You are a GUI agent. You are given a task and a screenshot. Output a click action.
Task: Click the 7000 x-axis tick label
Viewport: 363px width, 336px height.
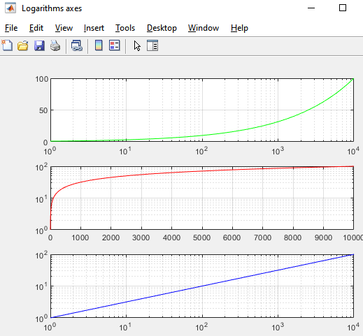(x=262, y=238)
